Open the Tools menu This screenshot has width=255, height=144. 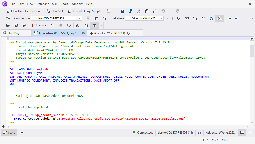(x=64, y=4)
